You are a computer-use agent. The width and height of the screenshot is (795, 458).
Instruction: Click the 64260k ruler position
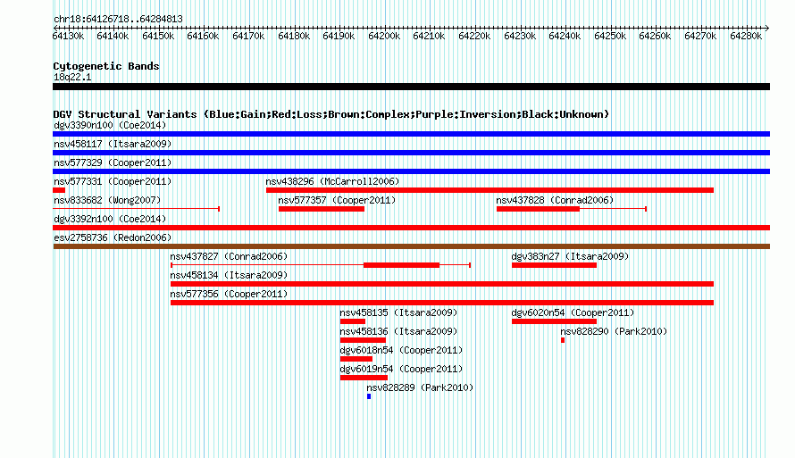655,36
